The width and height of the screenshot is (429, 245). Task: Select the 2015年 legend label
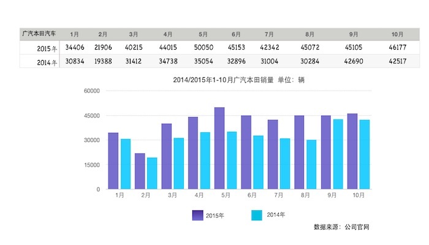tap(214, 216)
